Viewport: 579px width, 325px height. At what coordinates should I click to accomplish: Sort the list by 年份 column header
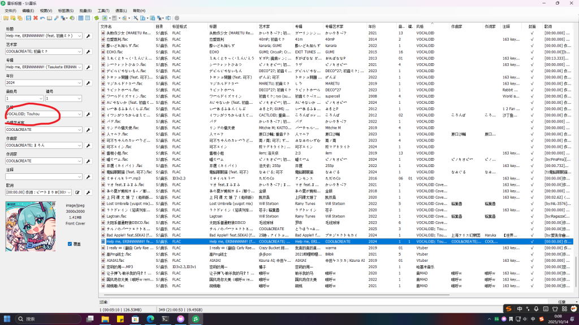click(x=371, y=27)
